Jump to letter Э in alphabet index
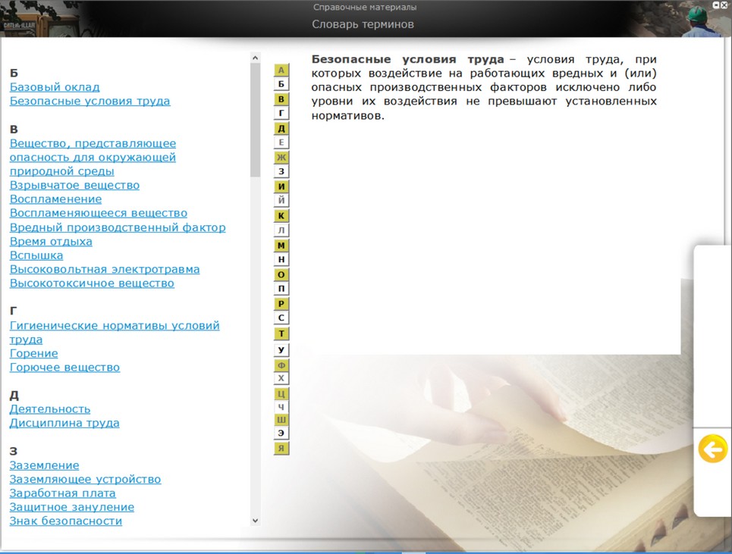Screen dimensions: 732x554 coord(281,433)
